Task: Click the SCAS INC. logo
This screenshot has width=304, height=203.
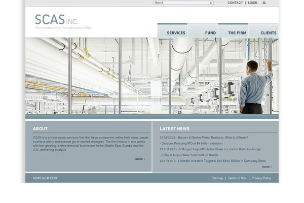Action: coord(57,19)
